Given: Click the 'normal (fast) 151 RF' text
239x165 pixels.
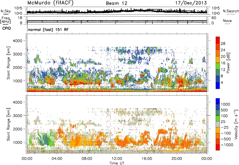Looking at the screenshot, I should (48, 29).
